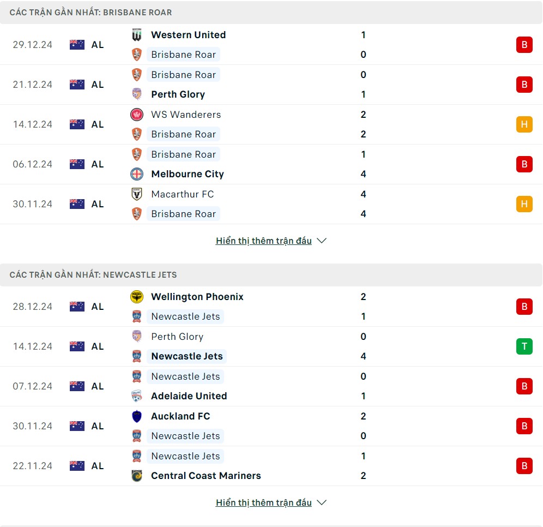This screenshot has height=527, width=543.
Task: Expand more Newcastle Jets matches link
Action: pos(263,503)
